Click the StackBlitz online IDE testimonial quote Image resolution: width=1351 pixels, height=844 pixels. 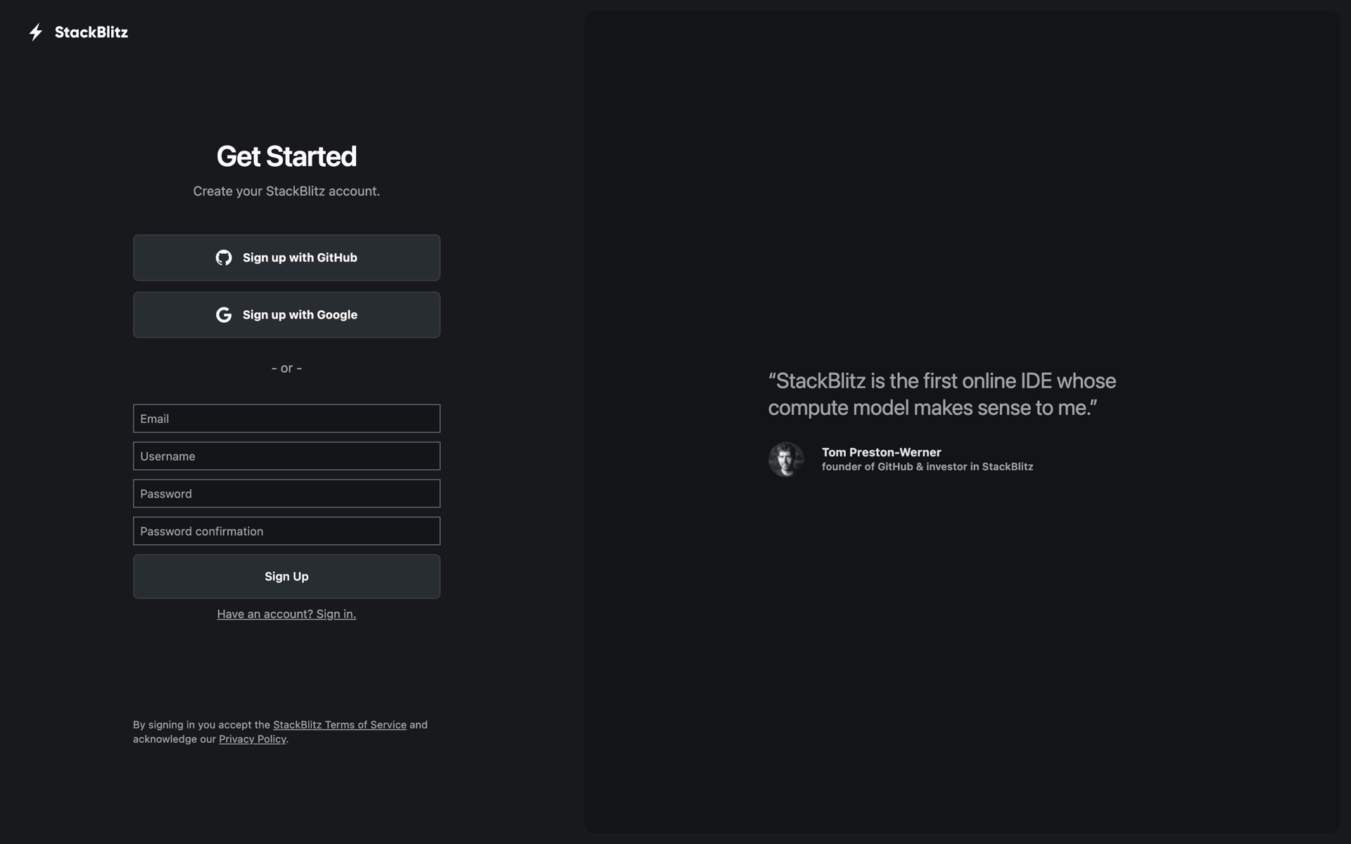tap(942, 394)
